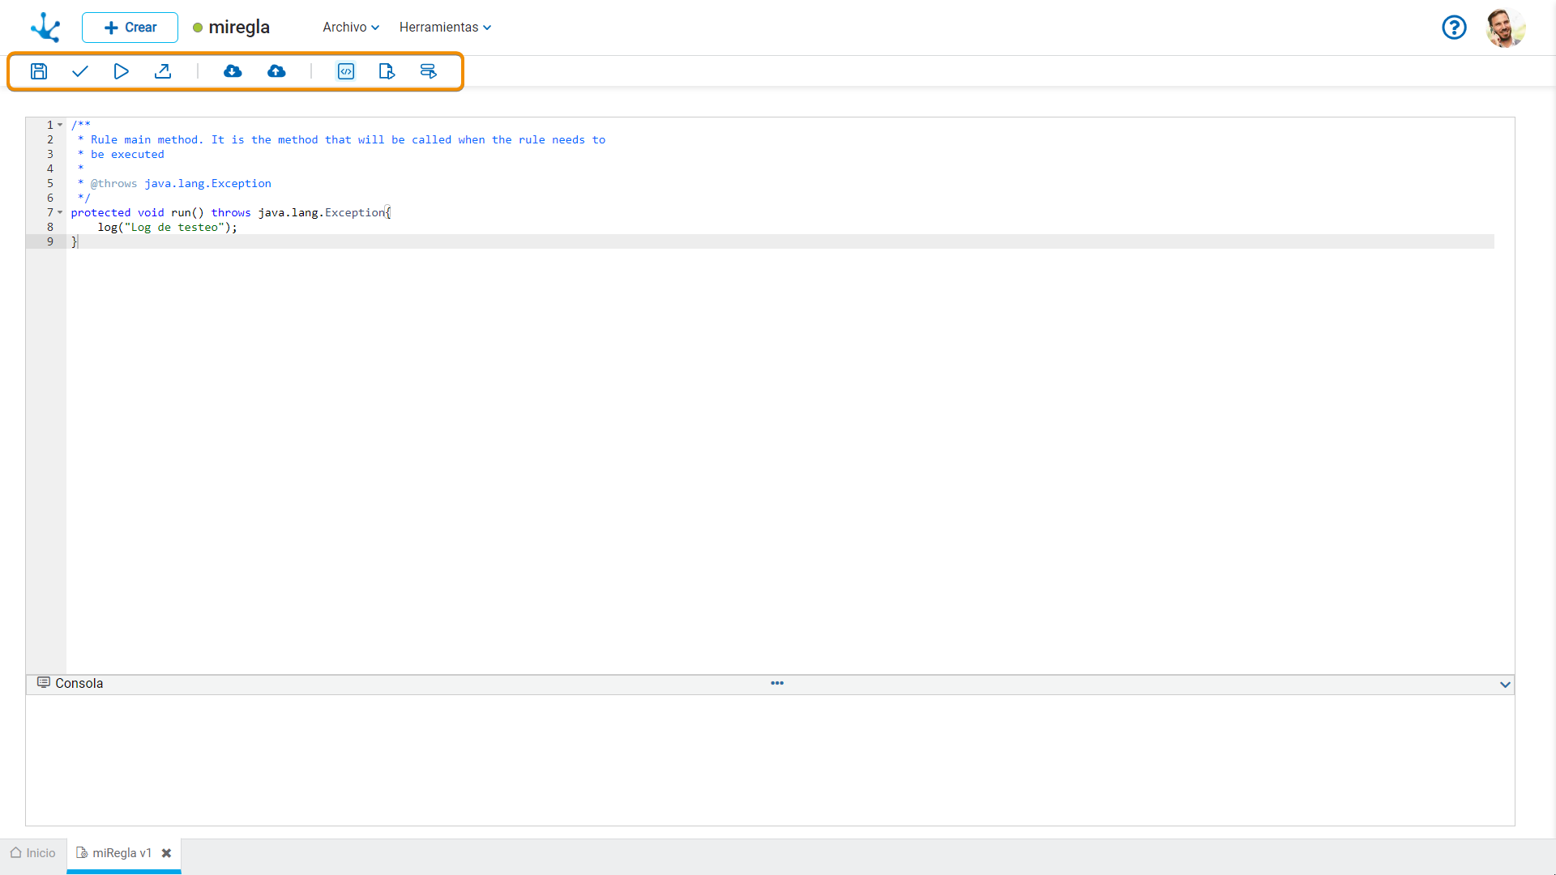This screenshot has width=1556, height=875.
Task: Open the Herramientas menu
Action: tap(445, 28)
